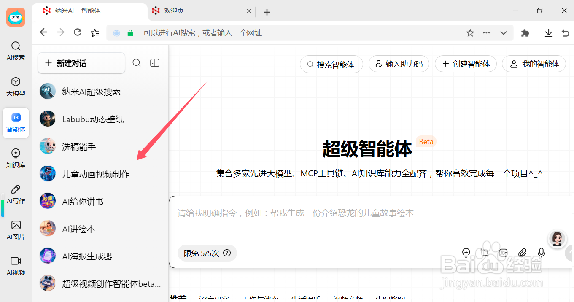Screen dimensions: 574x302
Task: Attach a file using the paperclip icon
Action: [x=523, y=252]
